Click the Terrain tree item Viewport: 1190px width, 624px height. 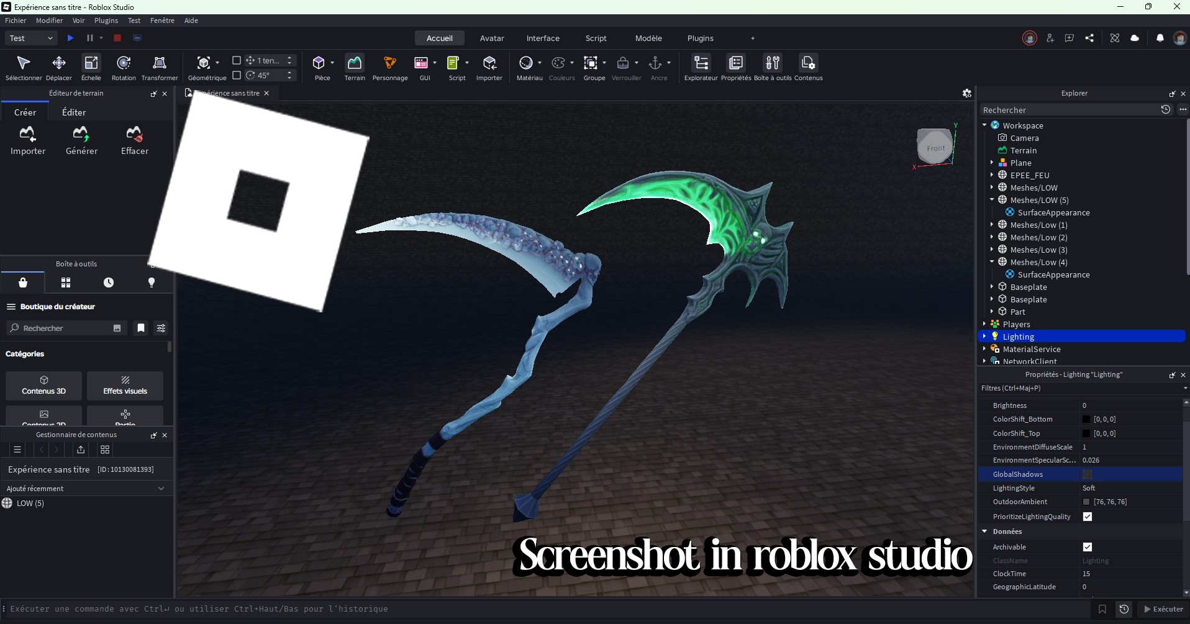[1023, 150]
